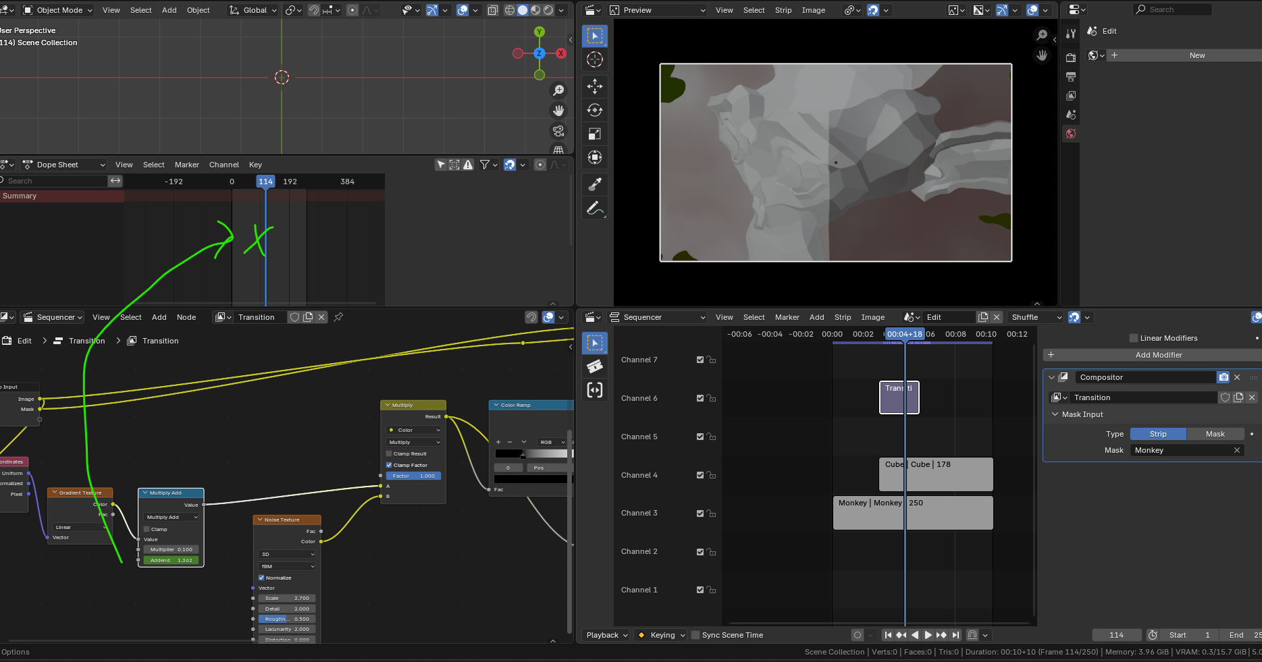Open the Marker menu in Dope Sheet
Image resolution: width=1262 pixels, height=662 pixels.
[x=187, y=165]
